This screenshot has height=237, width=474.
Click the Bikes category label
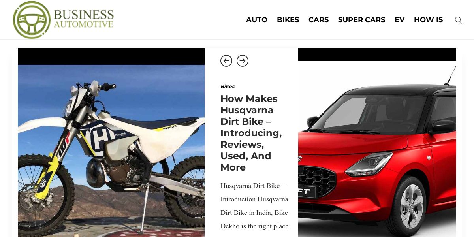tap(228, 87)
